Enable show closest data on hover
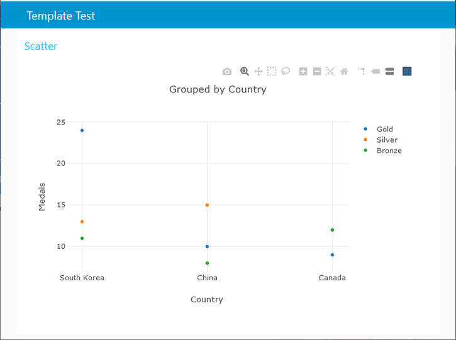Screen dimensions: 456x340 point(375,72)
